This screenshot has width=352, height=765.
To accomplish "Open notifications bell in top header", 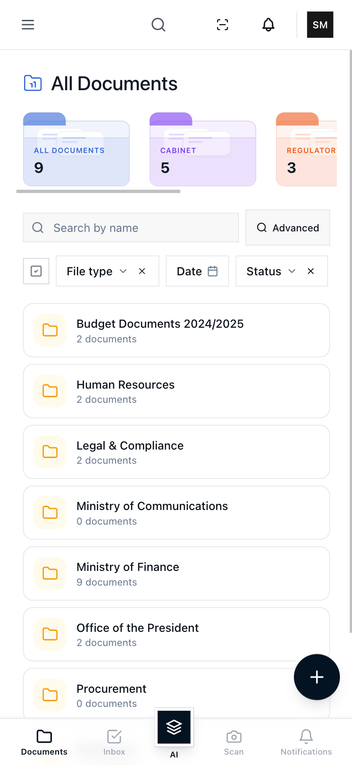I will click(x=268, y=25).
